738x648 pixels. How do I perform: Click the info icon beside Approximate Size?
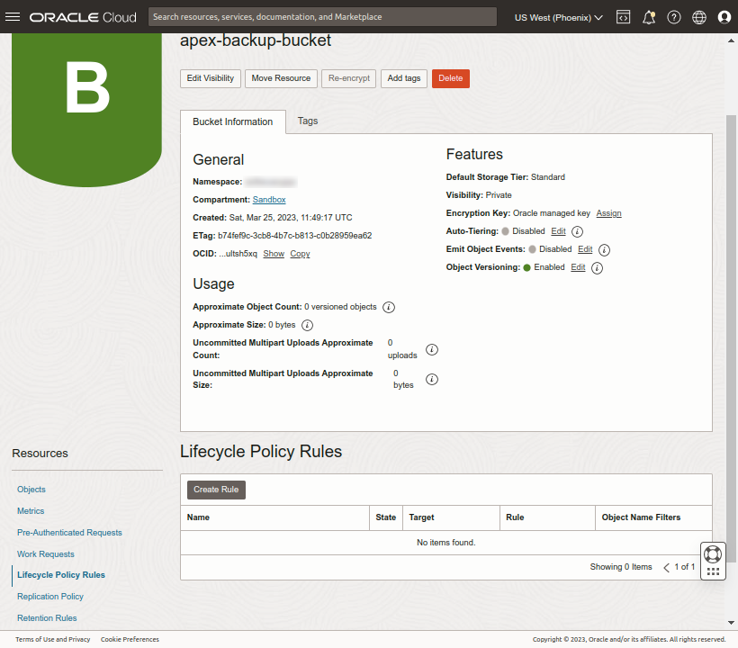pos(306,324)
